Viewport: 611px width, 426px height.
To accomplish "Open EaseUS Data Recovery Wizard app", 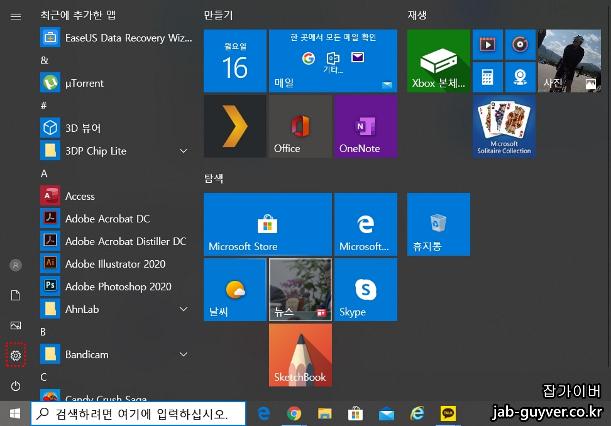I will 116,37.
